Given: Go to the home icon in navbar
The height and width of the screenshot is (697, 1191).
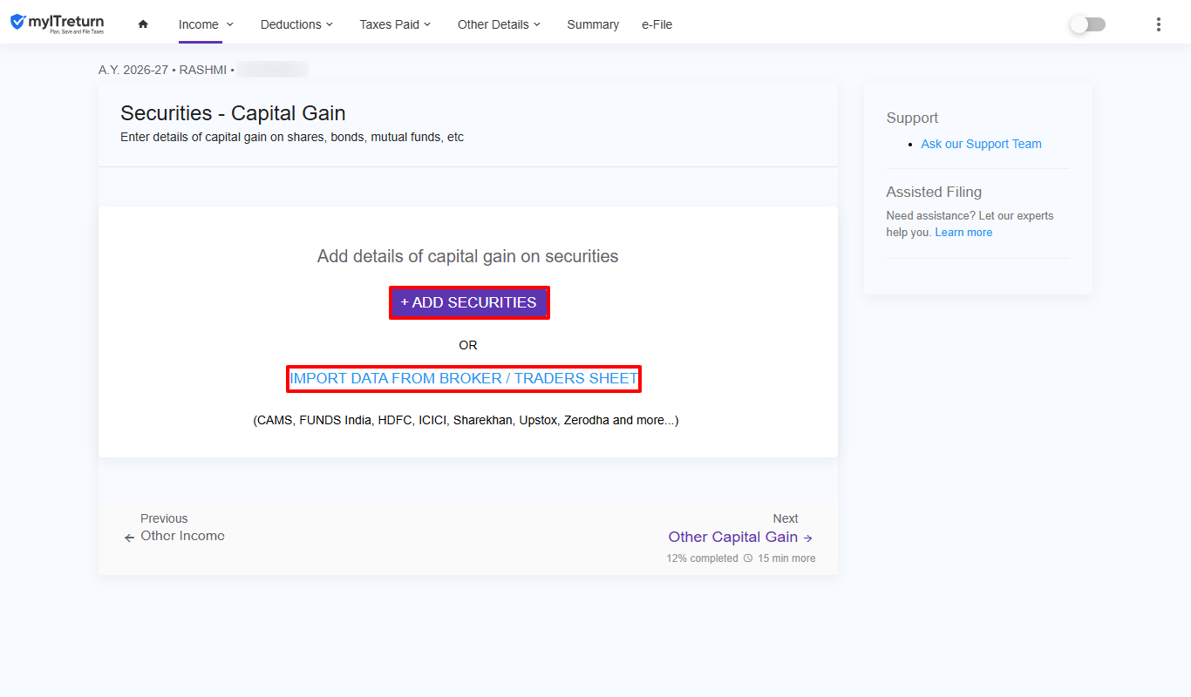Looking at the screenshot, I should [x=143, y=24].
